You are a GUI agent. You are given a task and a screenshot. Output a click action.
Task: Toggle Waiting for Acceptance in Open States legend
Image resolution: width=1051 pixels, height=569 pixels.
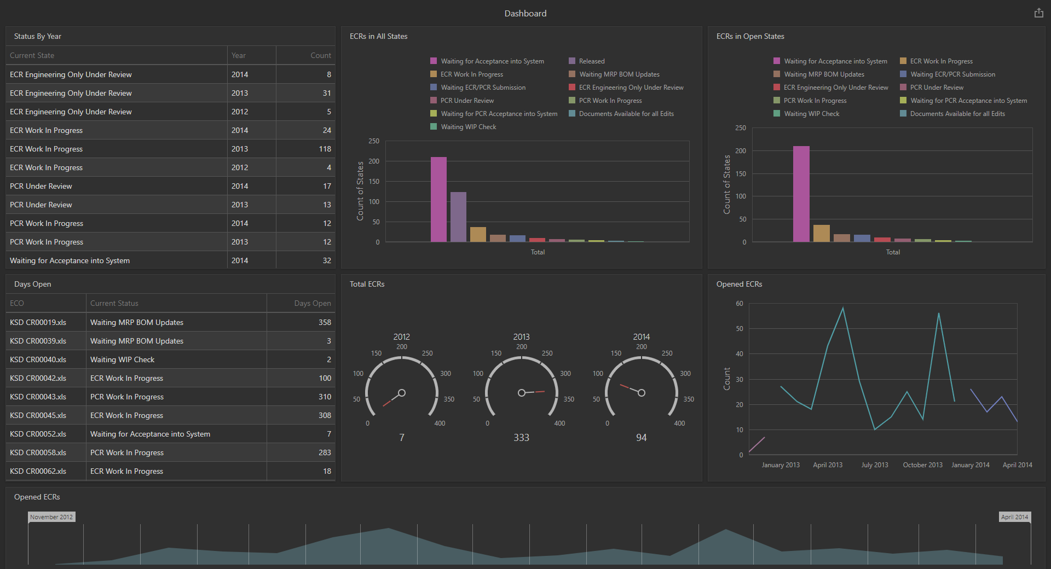[x=830, y=61]
